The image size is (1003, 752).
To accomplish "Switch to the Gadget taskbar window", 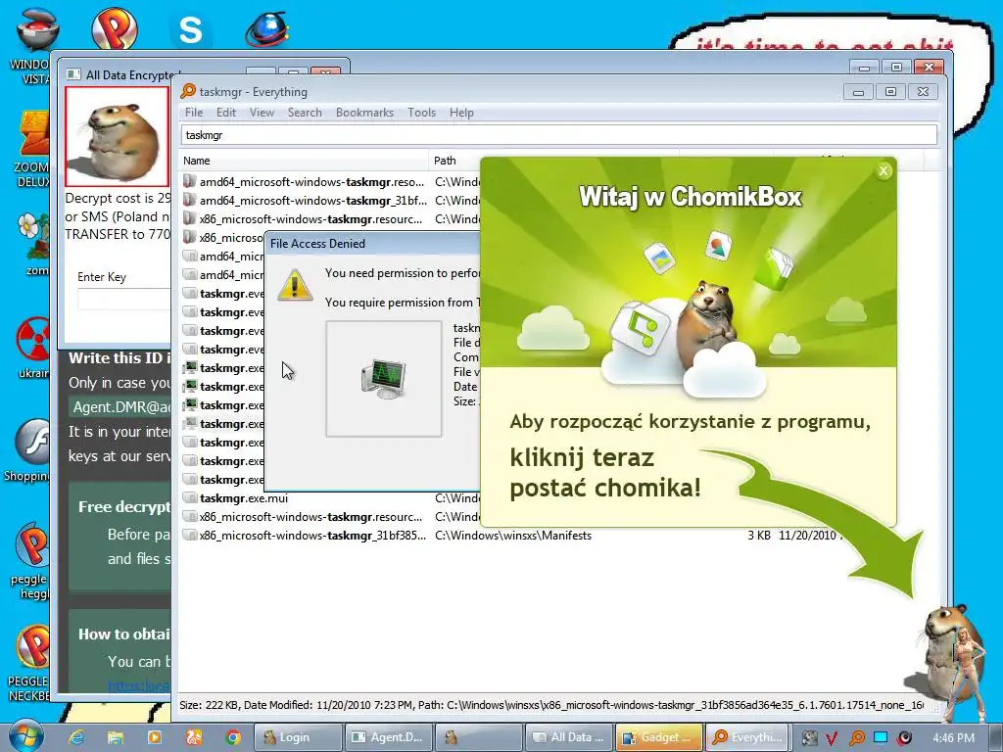I will pos(659,737).
